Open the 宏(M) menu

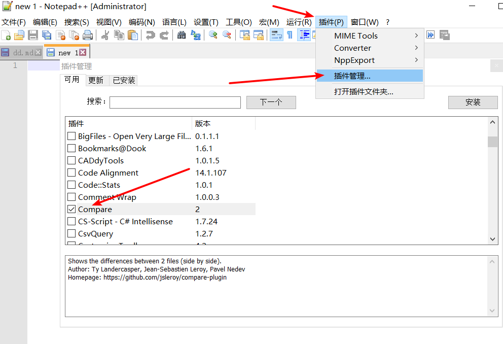[269, 22]
